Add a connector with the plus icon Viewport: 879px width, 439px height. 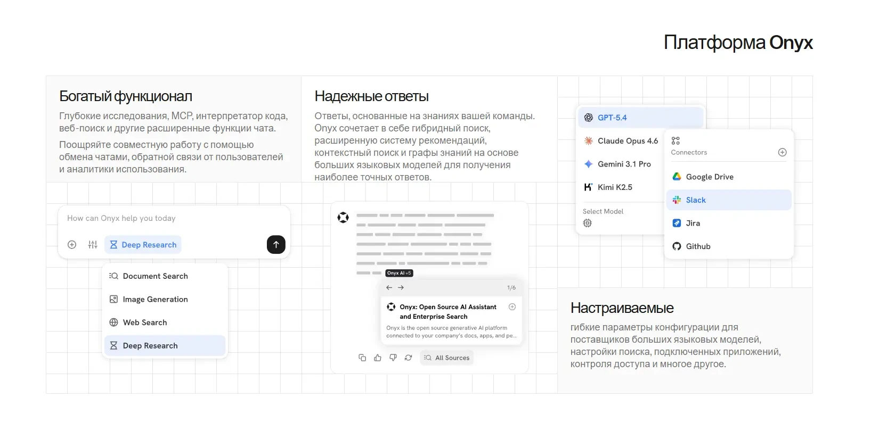783,152
